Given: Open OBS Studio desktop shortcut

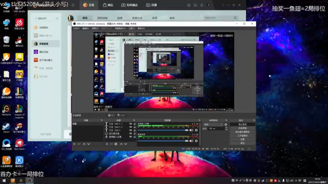Looking at the screenshot, I should (19, 8).
